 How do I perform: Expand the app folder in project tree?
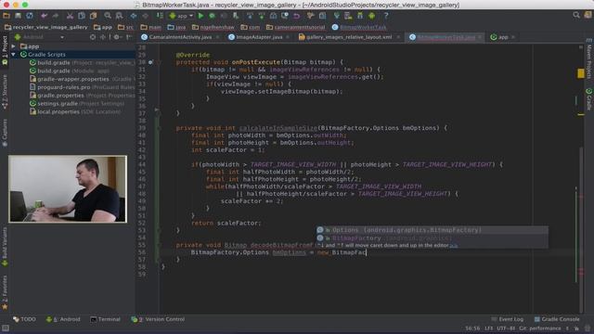14,46
